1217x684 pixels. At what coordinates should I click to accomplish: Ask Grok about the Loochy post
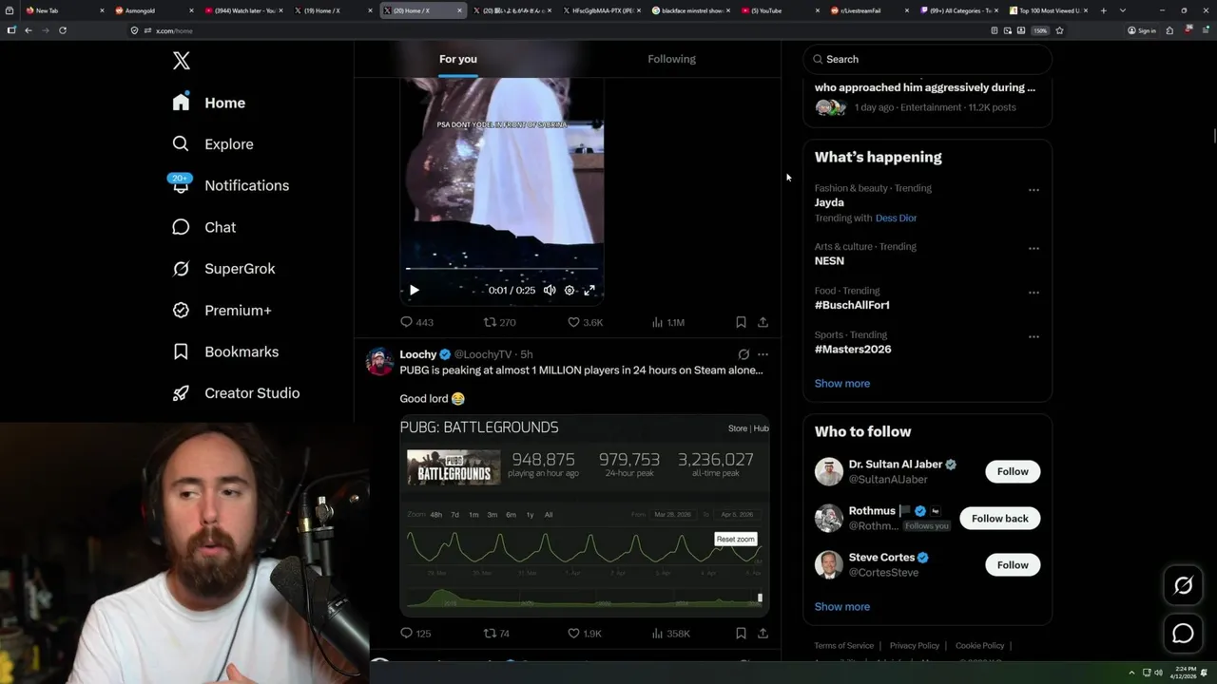pyautogui.click(x=744, y=354)
